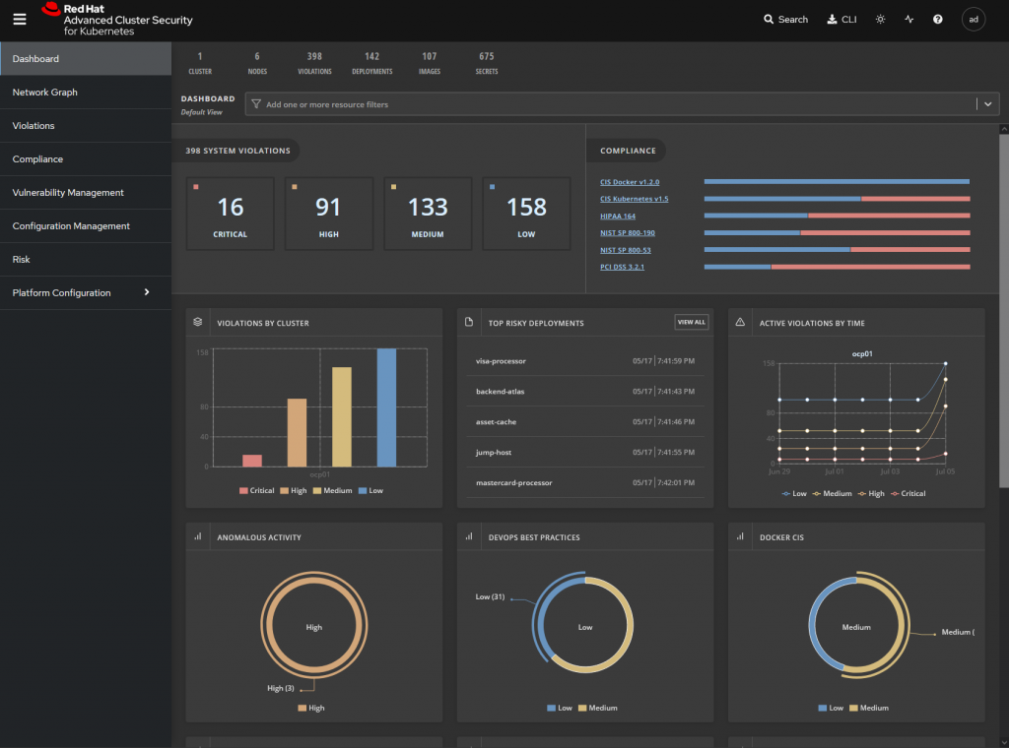Click the 6 Nodes summary counter
The image size is (1009, 748).
coord(257,63)
